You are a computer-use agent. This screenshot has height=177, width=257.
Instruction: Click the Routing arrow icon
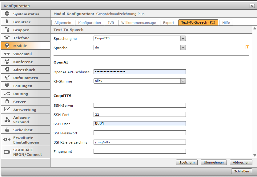point(7,94)
